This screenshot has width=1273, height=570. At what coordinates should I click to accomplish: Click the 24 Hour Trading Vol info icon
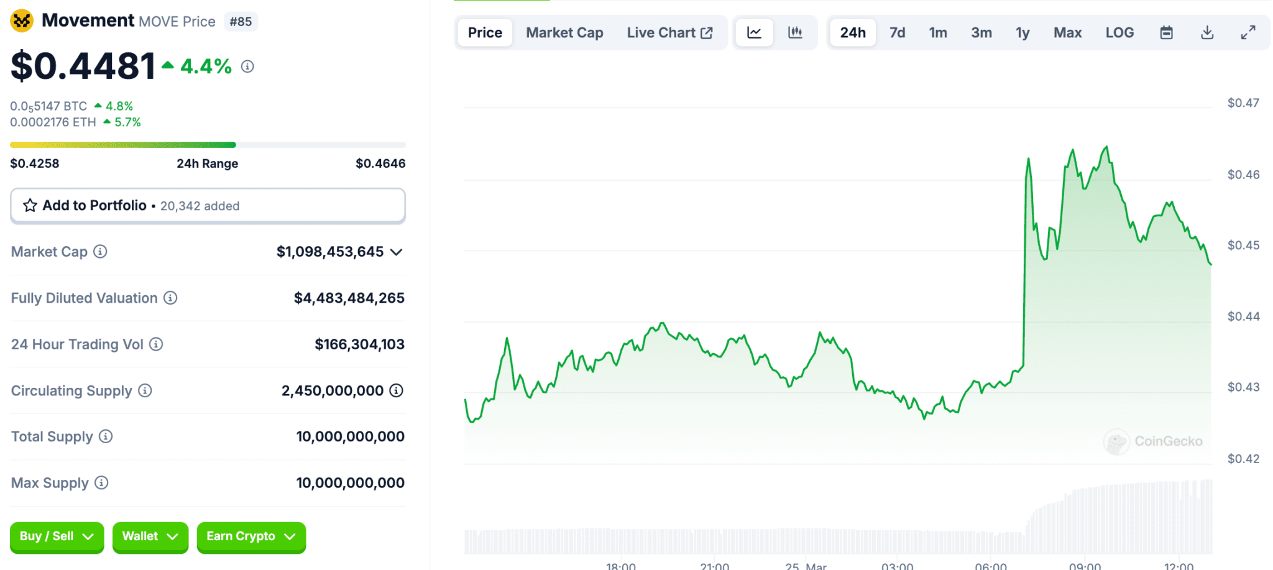pyautogui.click(x=156, y=344)
